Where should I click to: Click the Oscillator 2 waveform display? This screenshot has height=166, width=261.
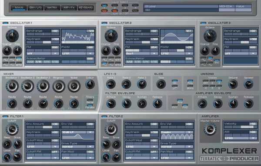177,37
